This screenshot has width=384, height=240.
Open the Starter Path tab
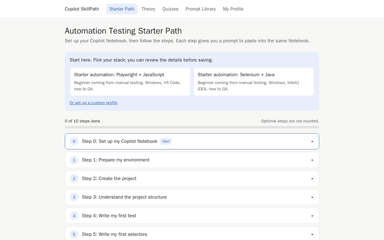tap(122, 9)
